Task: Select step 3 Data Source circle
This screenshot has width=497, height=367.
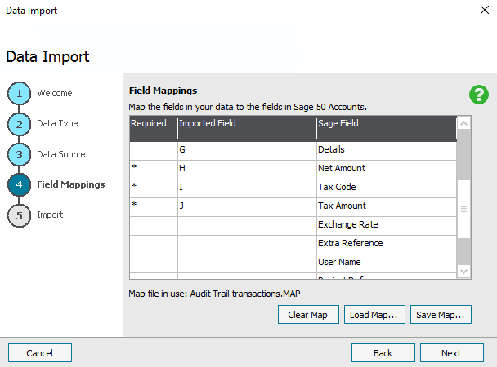Action: [20, 154]
